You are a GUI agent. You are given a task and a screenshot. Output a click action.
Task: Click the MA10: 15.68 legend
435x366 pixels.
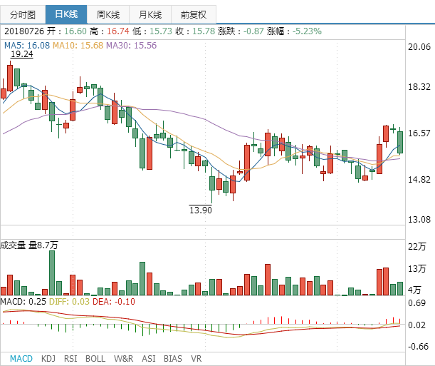pyautogui.click(x=78, y=45)
